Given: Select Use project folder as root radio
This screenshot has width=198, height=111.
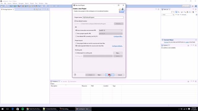Looking at the screenshot, I should [76, 43].
